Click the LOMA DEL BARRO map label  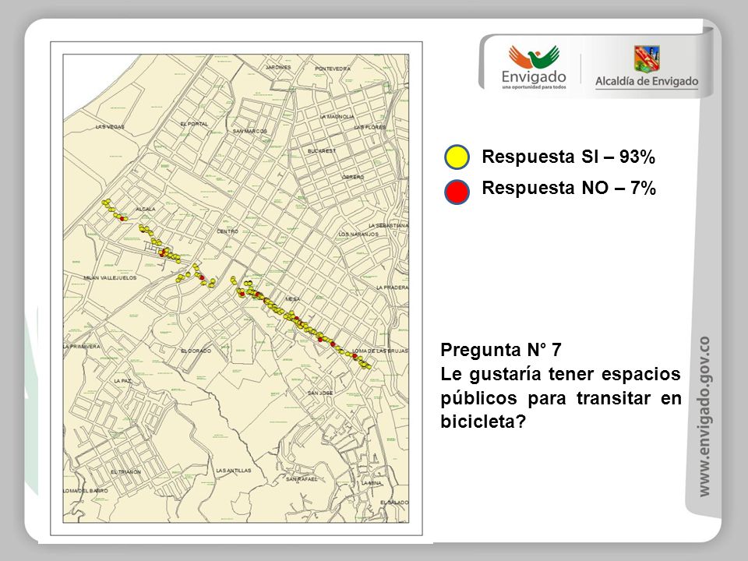(86, 490)
